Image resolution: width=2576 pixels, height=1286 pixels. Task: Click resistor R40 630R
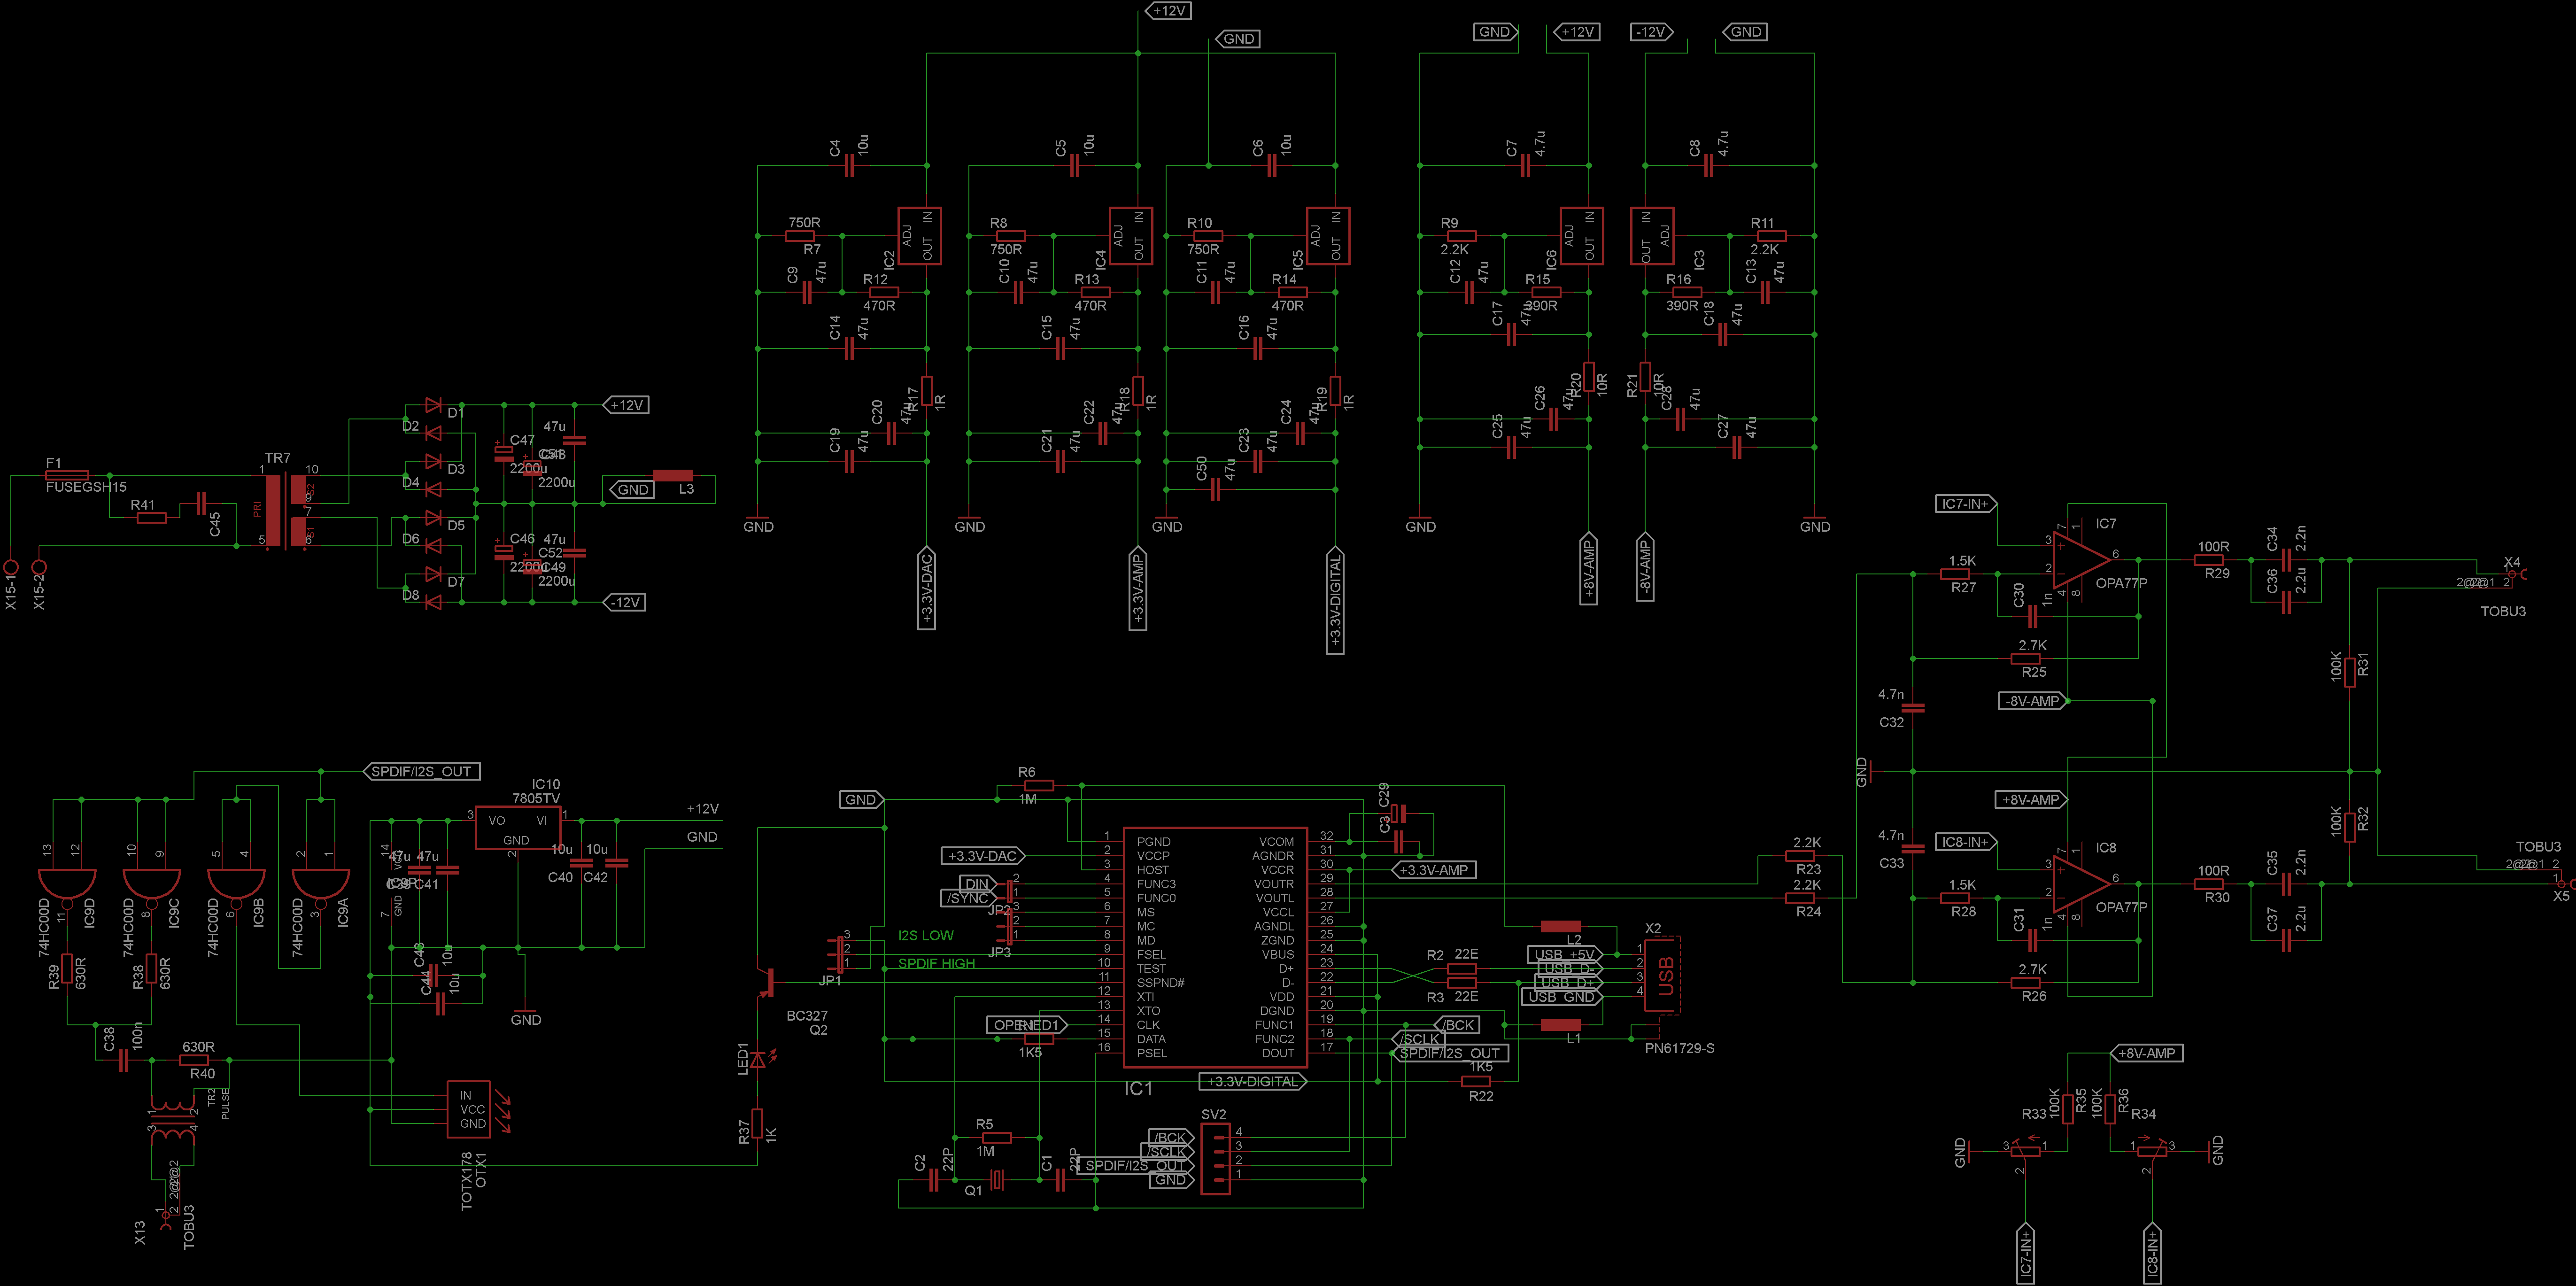click(x=194, y=1060)
